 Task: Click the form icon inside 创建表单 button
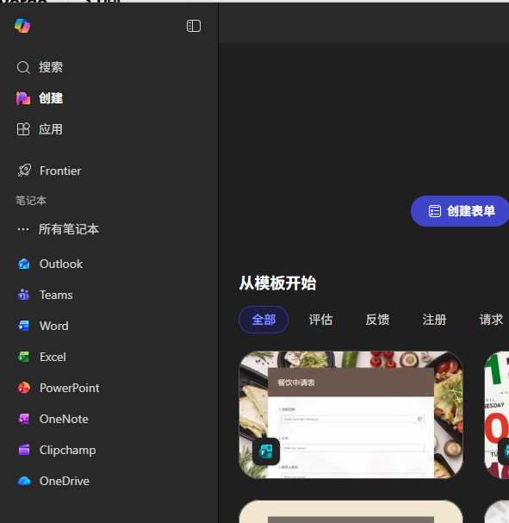[435, 211]
